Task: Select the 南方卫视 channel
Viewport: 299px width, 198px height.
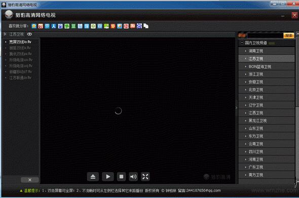Action: [267, 175]
